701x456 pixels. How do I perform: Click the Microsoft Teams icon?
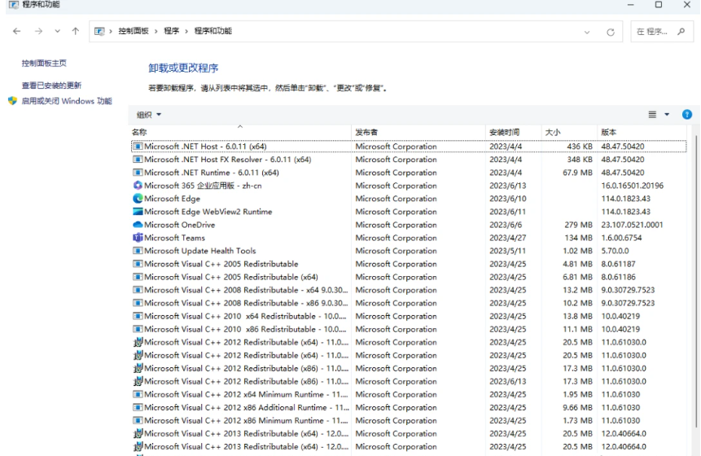(x=138, y=238)
